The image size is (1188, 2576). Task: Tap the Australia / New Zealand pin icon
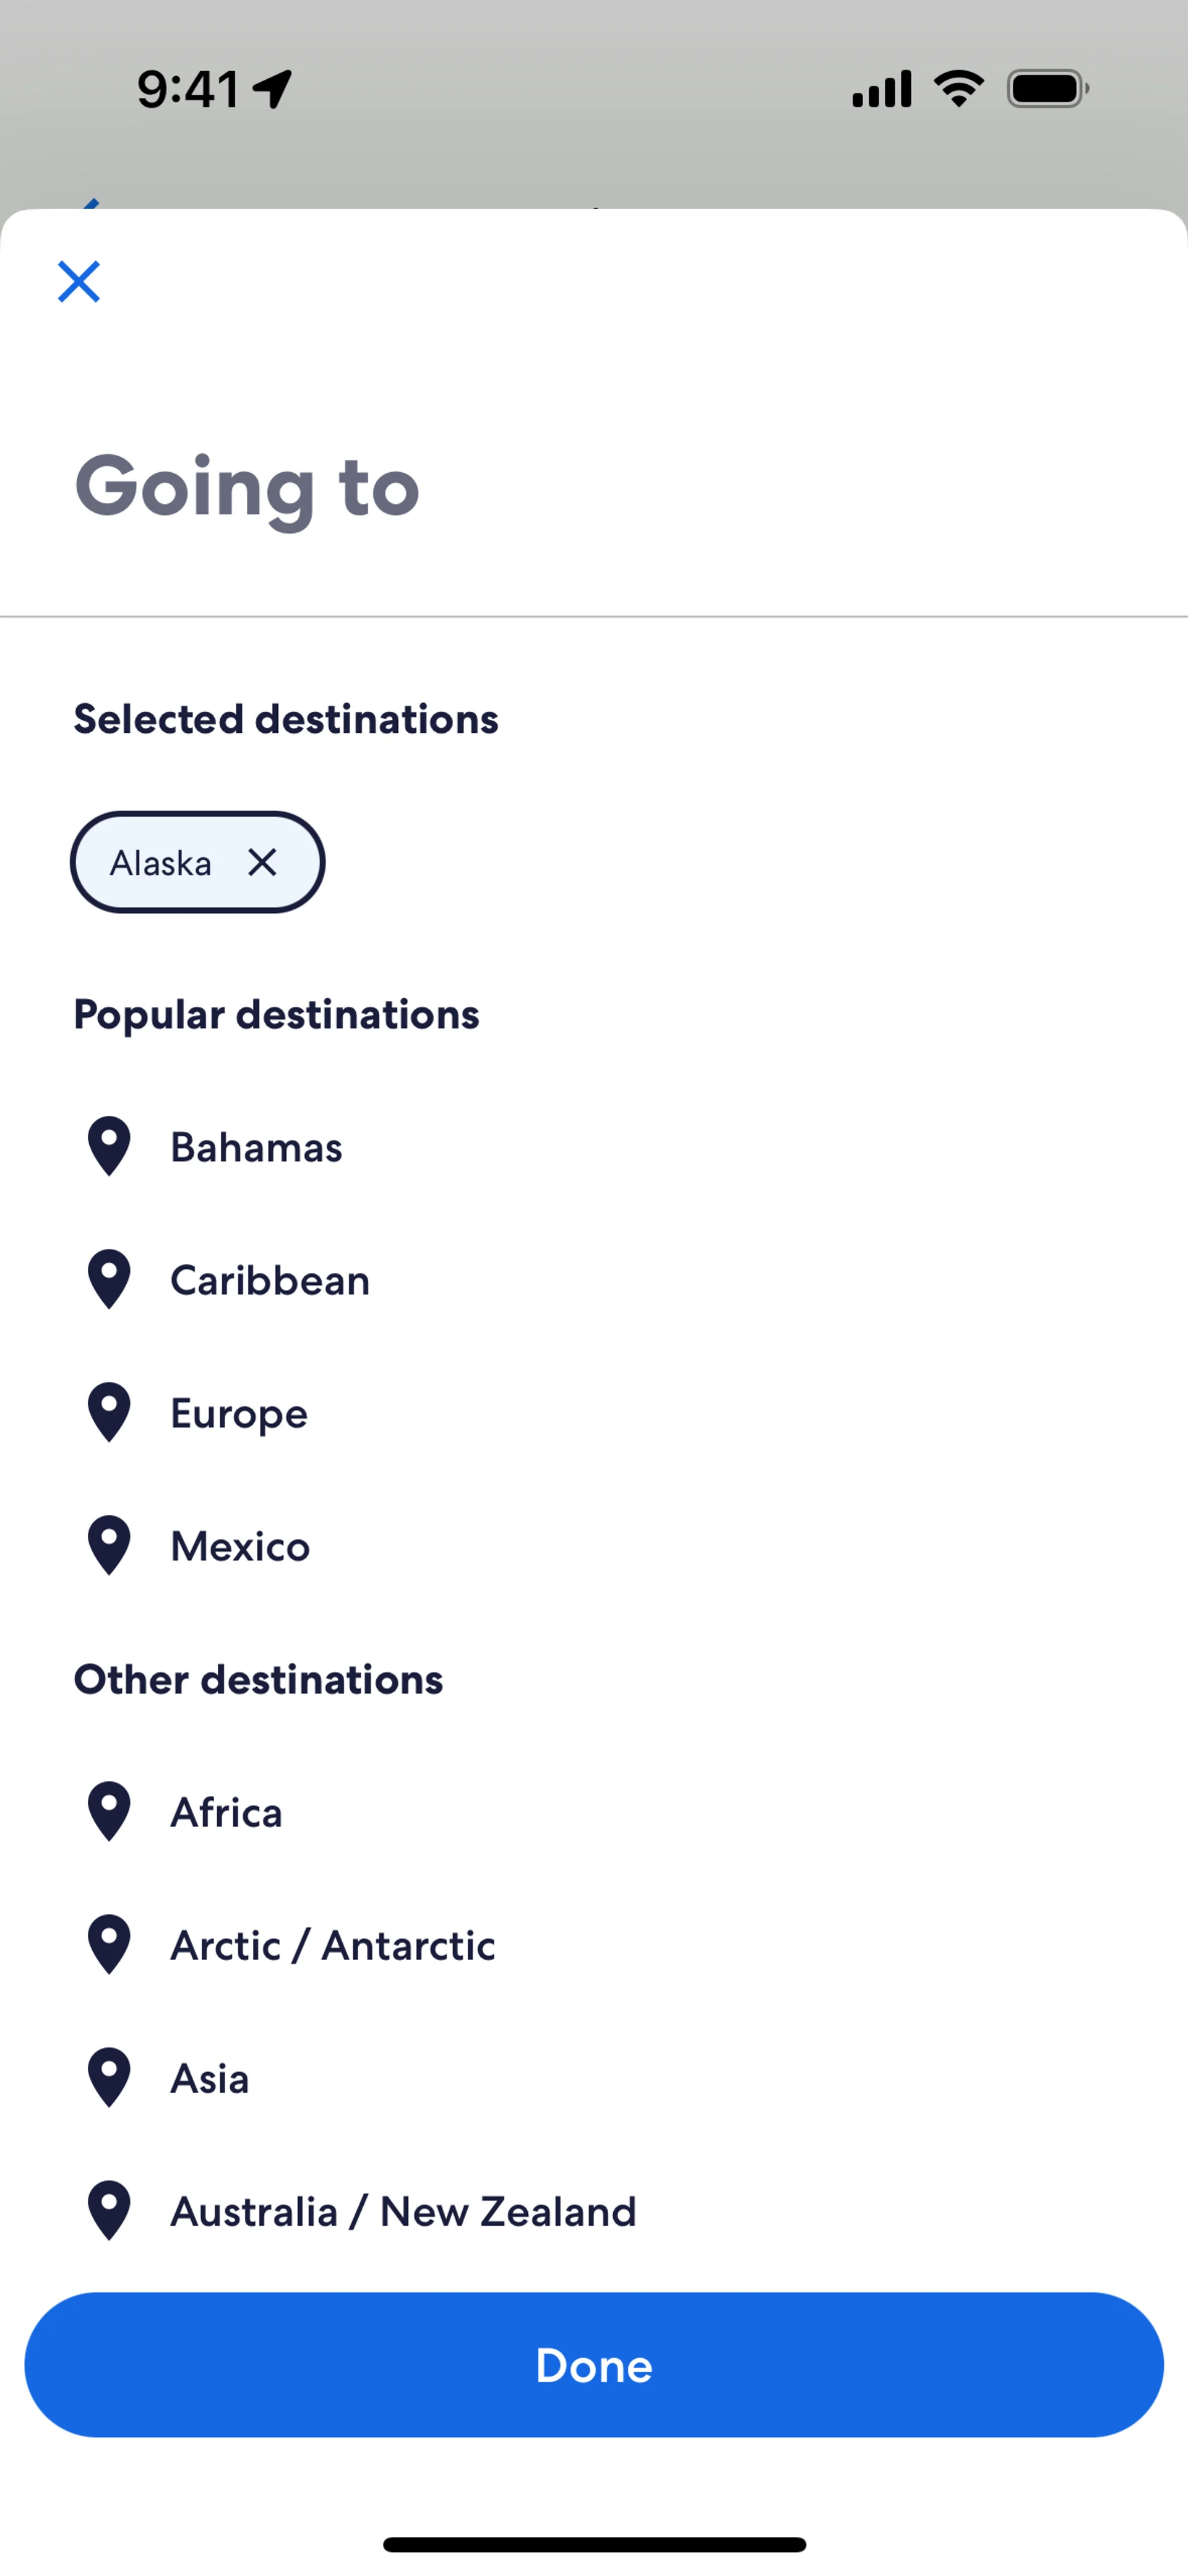point(109,2210)
